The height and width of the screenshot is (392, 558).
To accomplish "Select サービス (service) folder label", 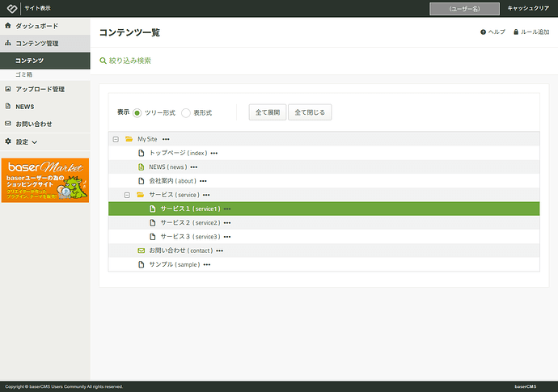I will pyautogui.click(x=175, y=195).
